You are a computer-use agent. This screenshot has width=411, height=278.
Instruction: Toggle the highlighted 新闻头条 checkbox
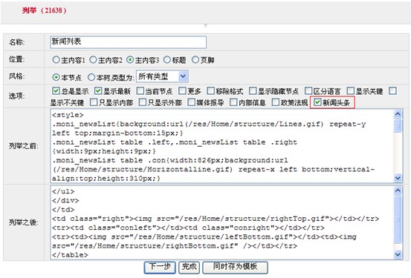point(317,102)
